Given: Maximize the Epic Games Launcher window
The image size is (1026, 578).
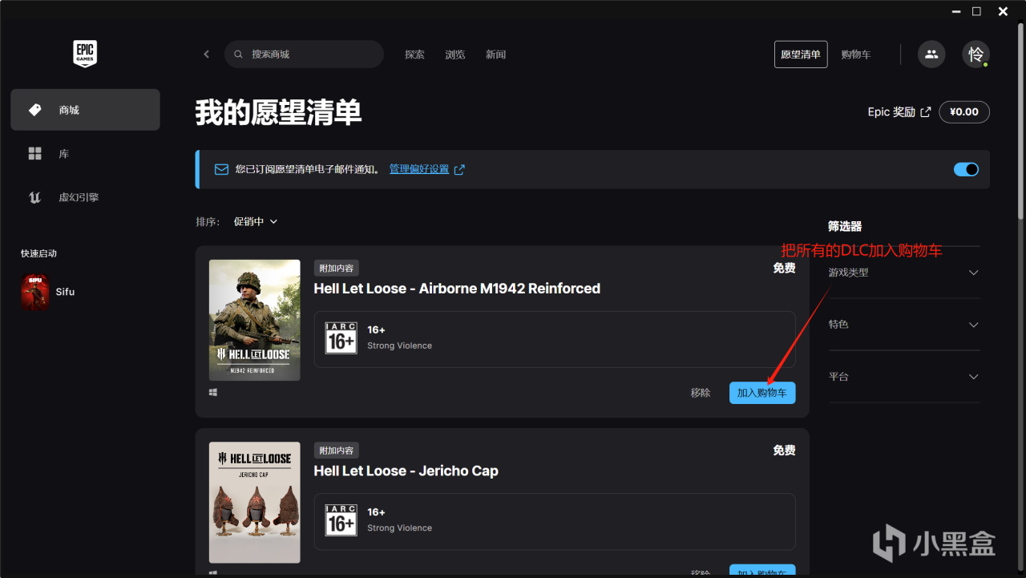Looking at the screenshot, I should tap(976, 11).
